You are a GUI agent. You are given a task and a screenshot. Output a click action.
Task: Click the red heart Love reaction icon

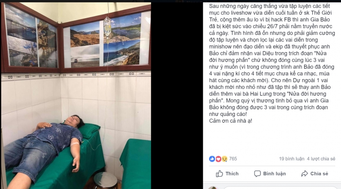pyautogui.click(x=218, y=159)
